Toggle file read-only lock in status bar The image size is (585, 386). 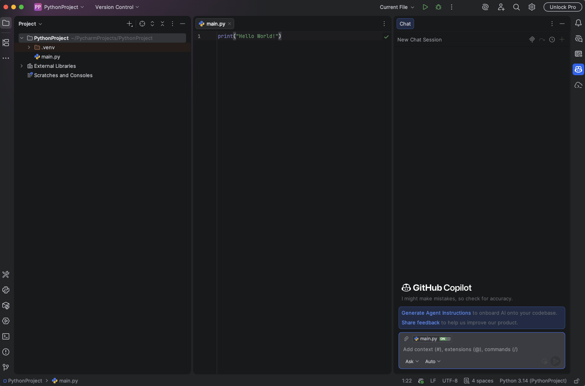(577, 381)
